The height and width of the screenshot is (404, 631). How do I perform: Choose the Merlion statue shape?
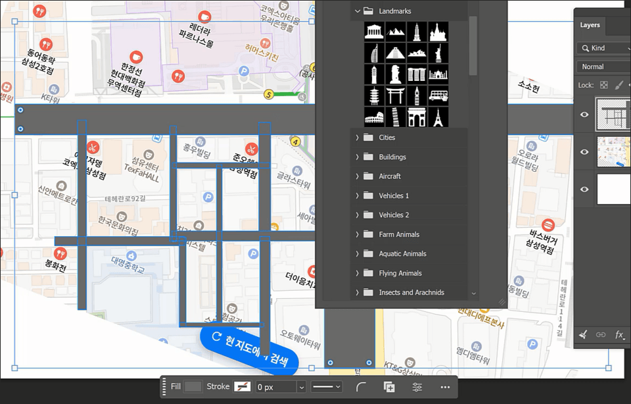[396, 74]
